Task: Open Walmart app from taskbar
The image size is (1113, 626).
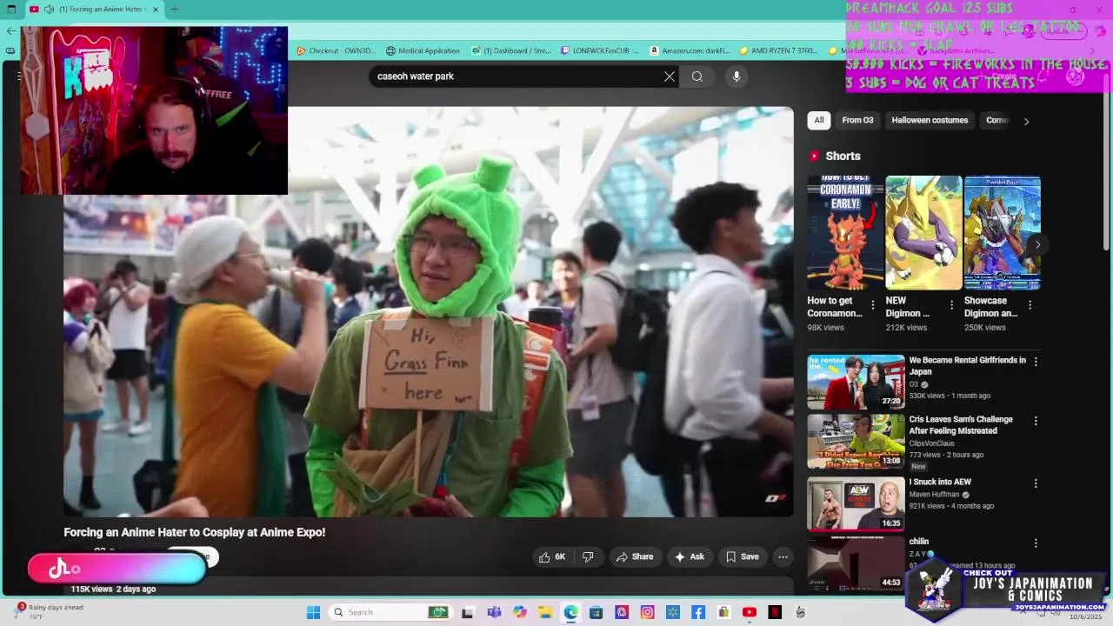Action: point(672,612)
